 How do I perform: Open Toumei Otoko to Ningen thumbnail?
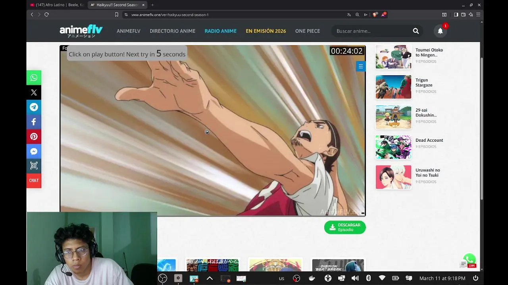(393, 57)
